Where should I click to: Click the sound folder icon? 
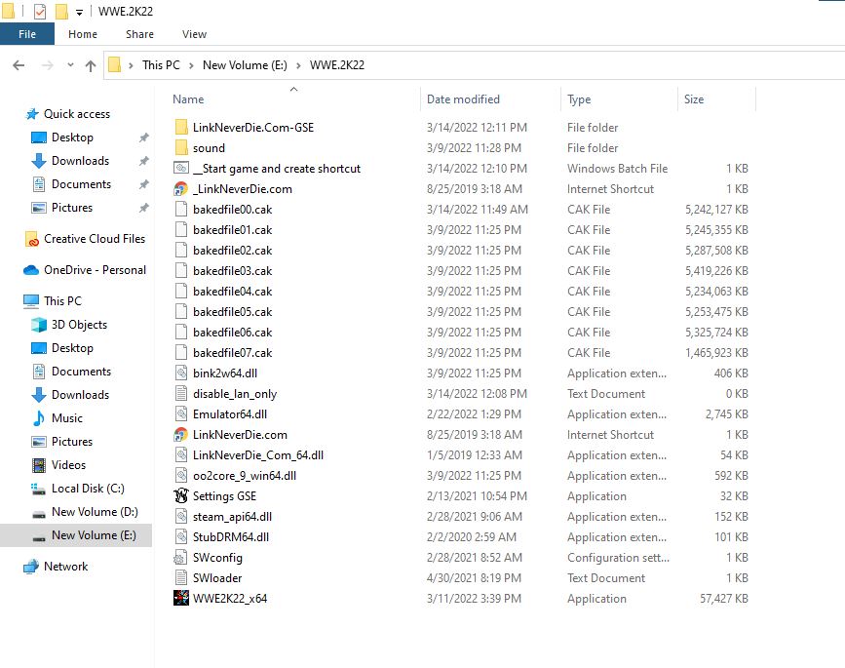tap(180, 148)
